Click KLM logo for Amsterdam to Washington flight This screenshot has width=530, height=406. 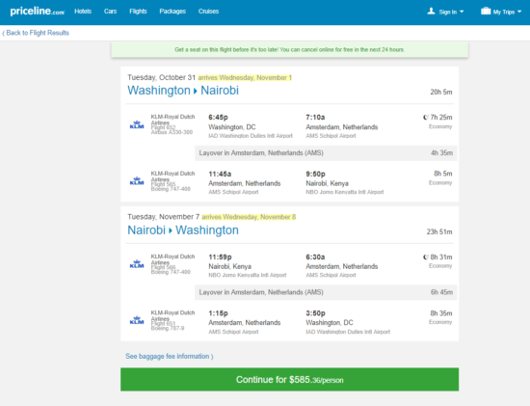point(137,320)
